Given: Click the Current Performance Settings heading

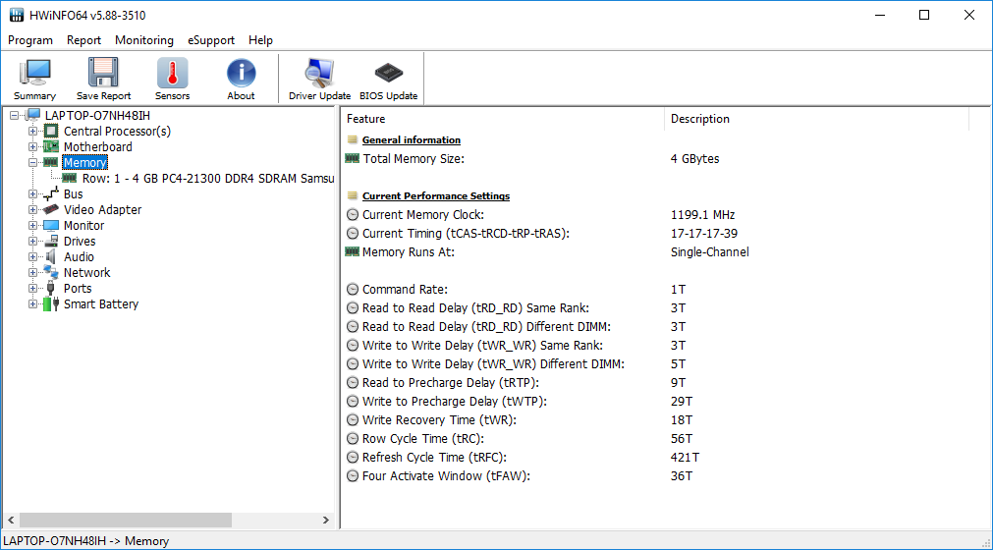Looking at the screenshot, I should coord(436,196).
